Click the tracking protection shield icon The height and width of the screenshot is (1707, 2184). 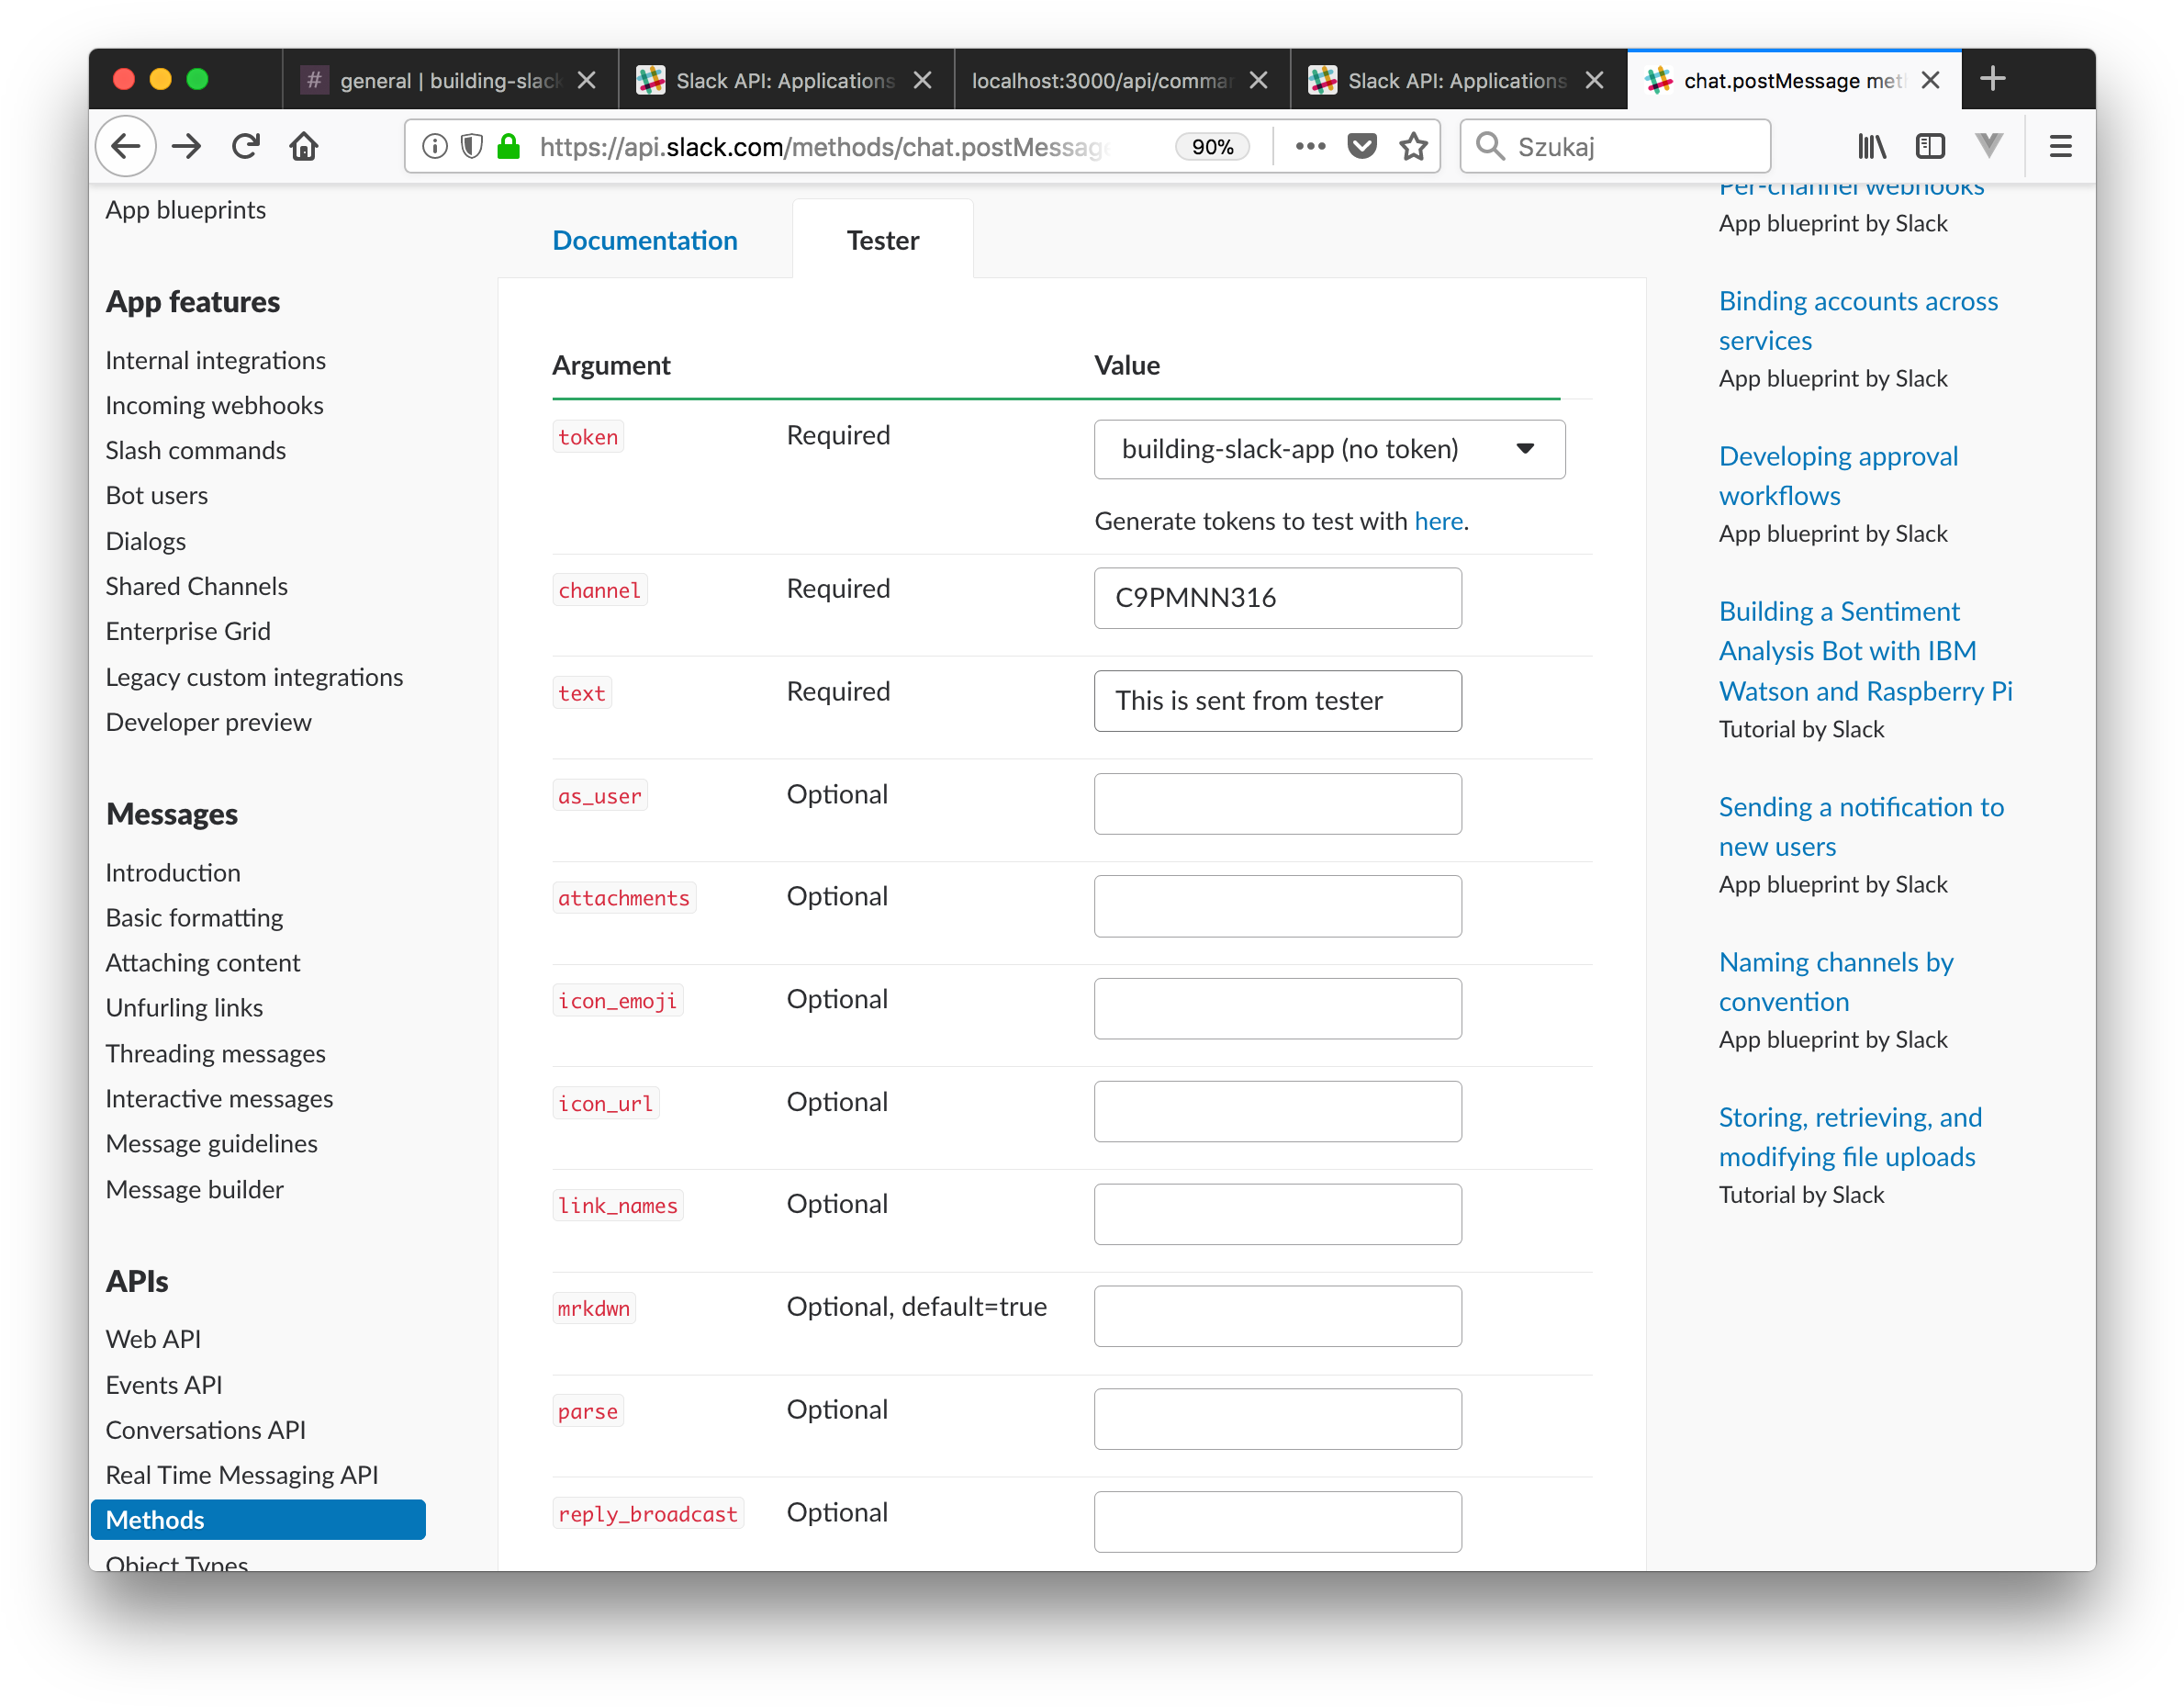pyautogui.click(x=471, y=146)
